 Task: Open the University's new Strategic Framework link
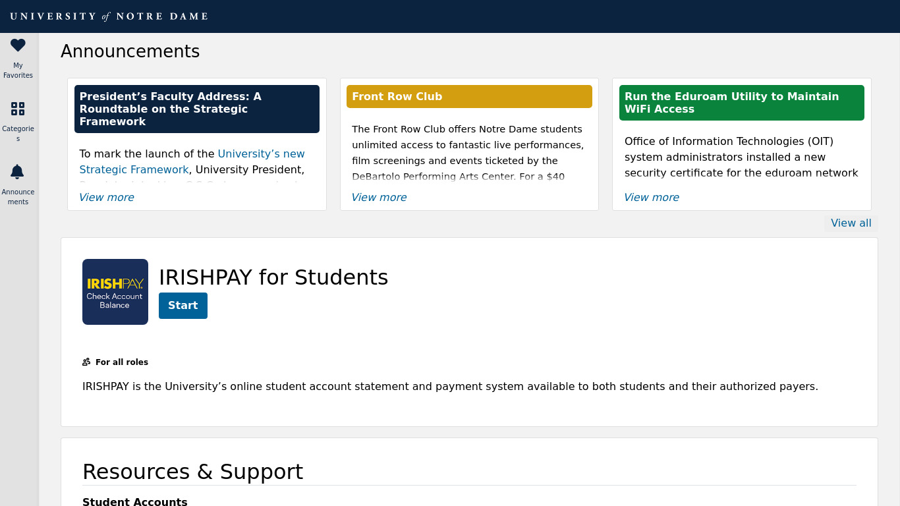(x=261, y=154)
